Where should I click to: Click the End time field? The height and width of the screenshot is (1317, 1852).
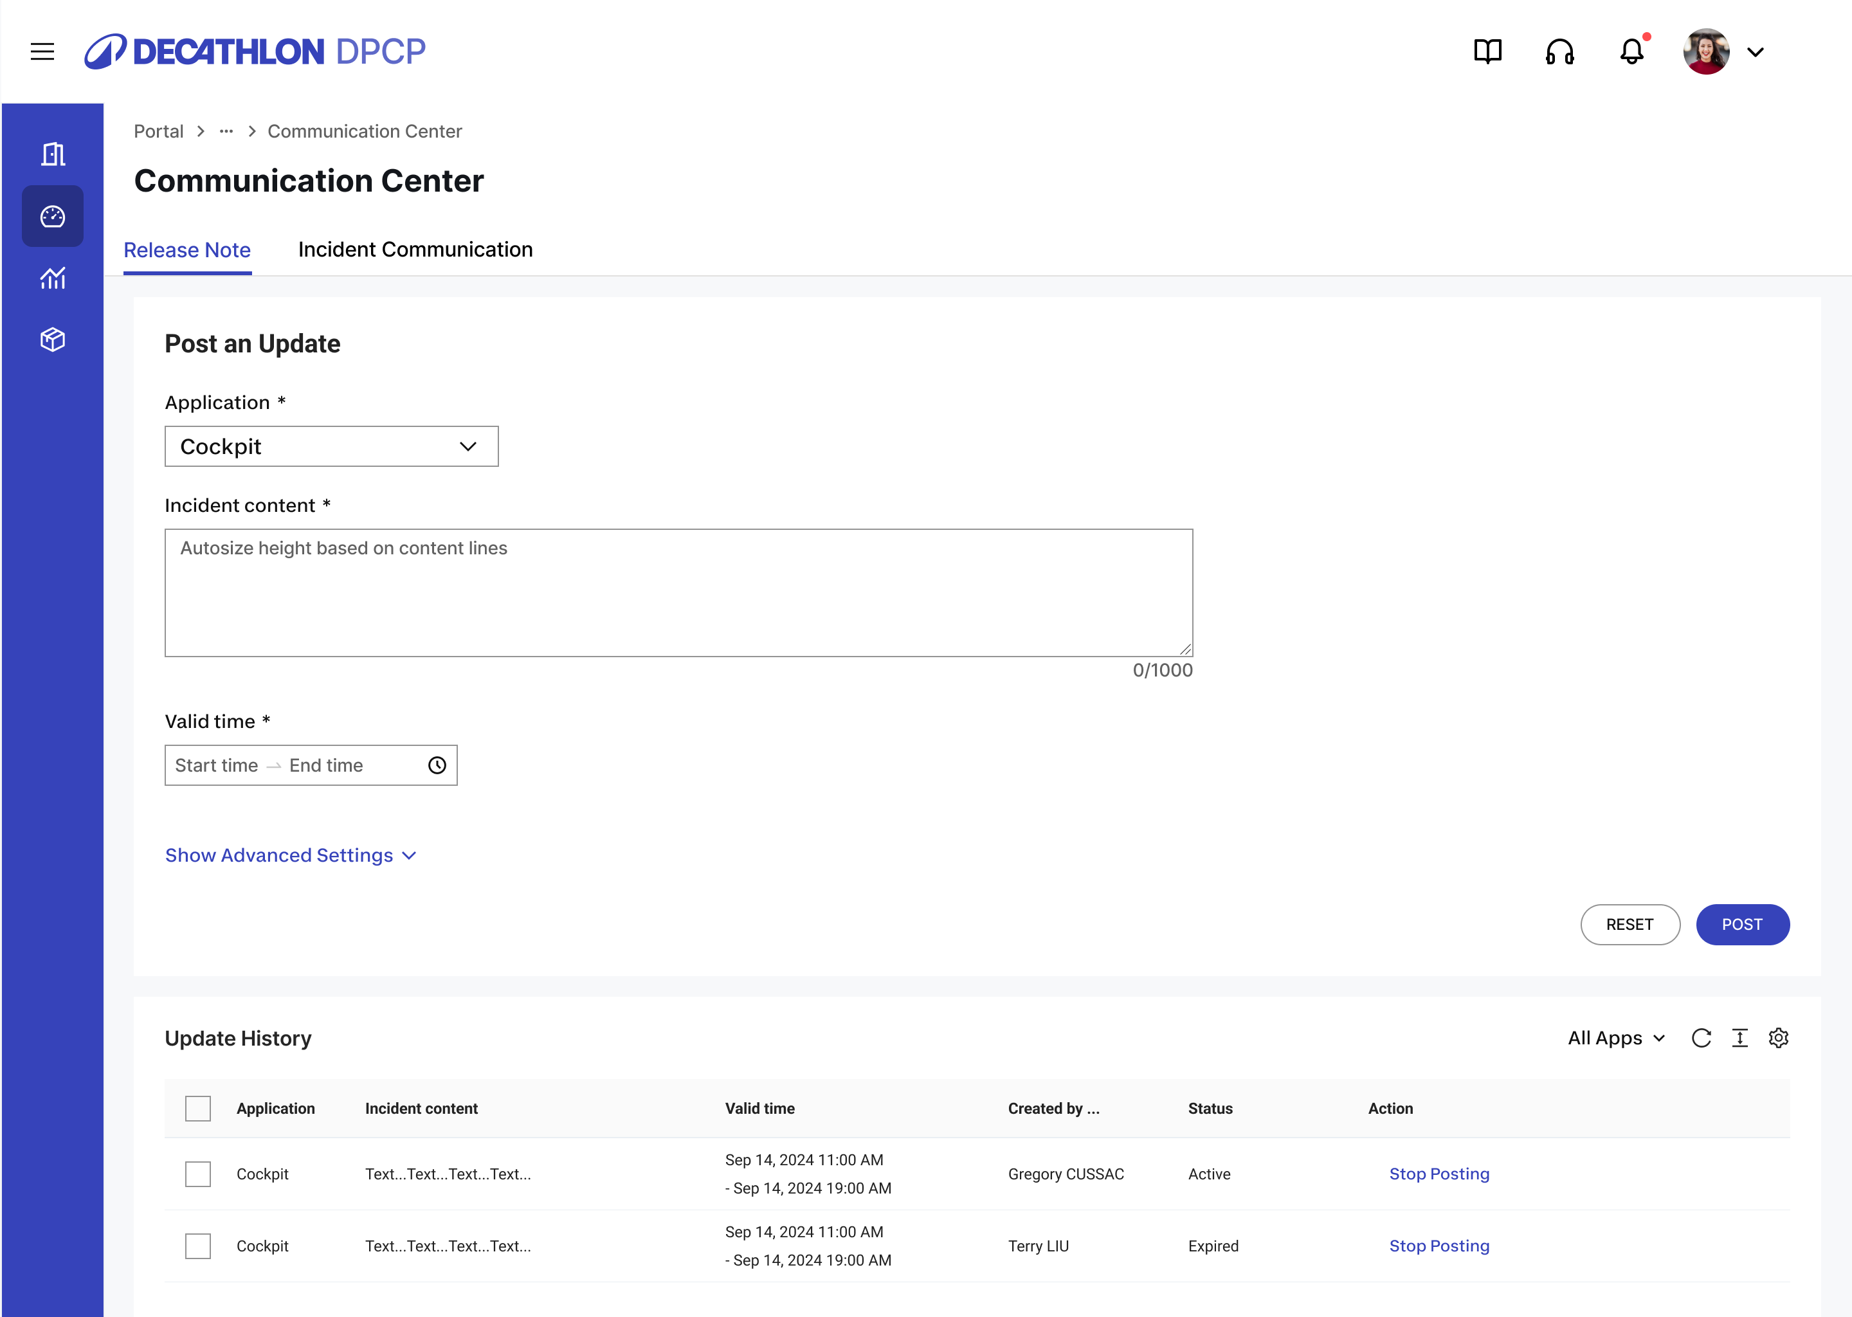pos(326,765)
